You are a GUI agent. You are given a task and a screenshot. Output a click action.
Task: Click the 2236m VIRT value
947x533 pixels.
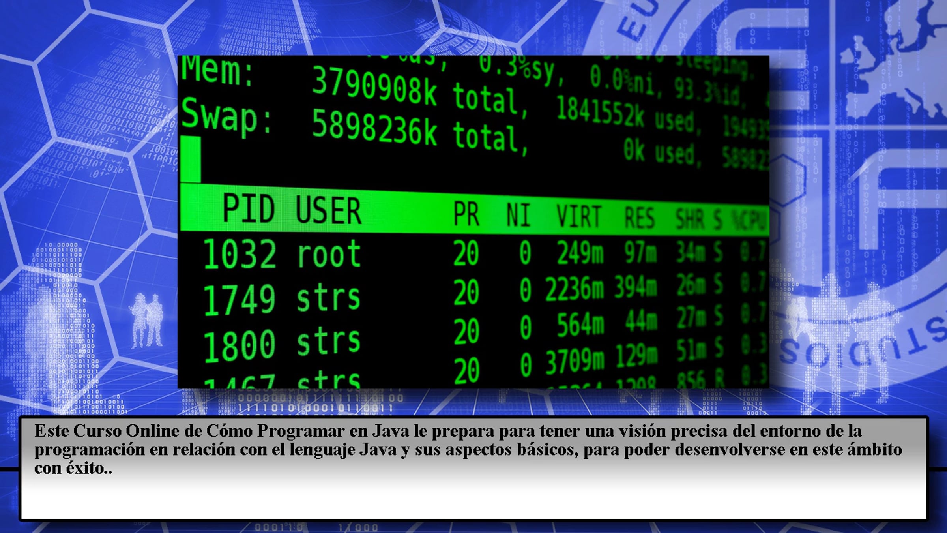point(574,289)
